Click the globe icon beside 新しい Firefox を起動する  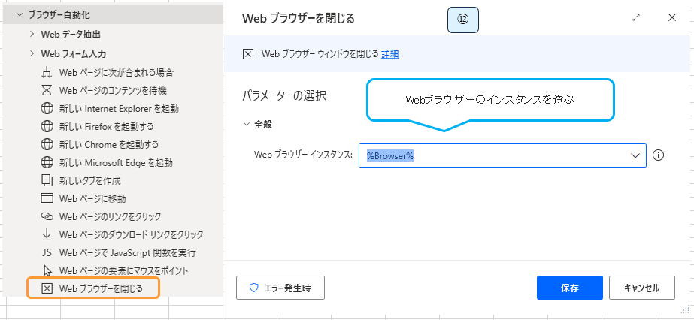(47, 126)
